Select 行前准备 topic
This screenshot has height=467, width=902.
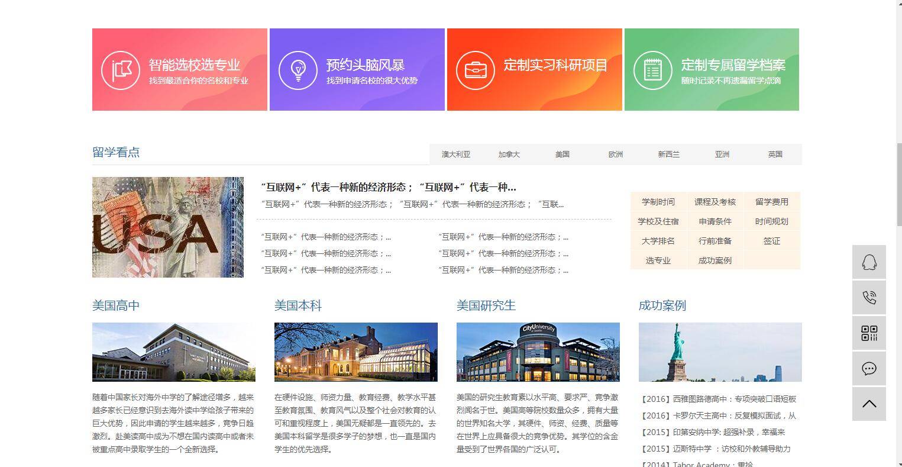pyautogui.click(x=715, y=241)
